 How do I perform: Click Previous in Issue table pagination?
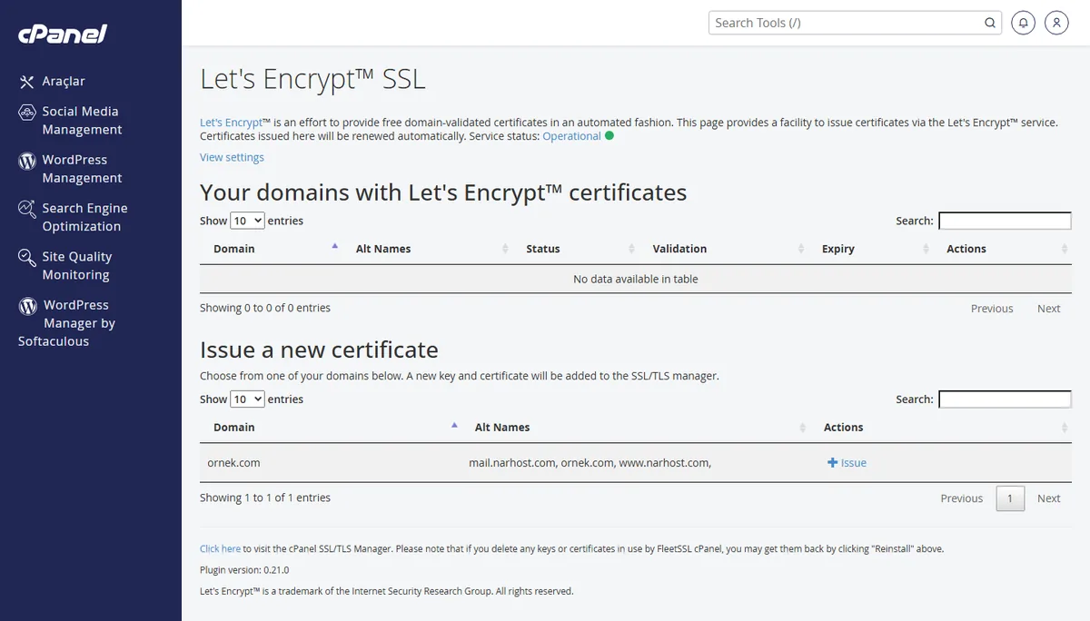962,498
